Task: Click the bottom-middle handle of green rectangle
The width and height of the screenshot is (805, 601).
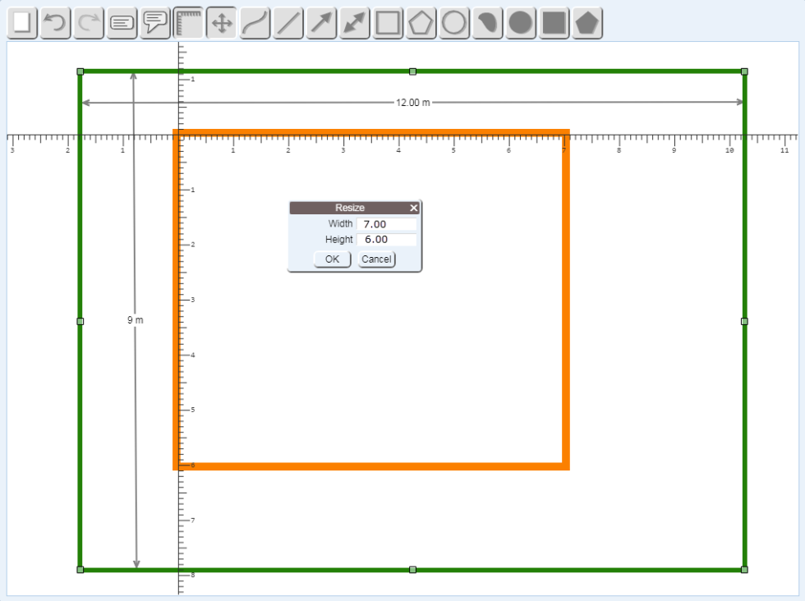Action: pos(412,570)
